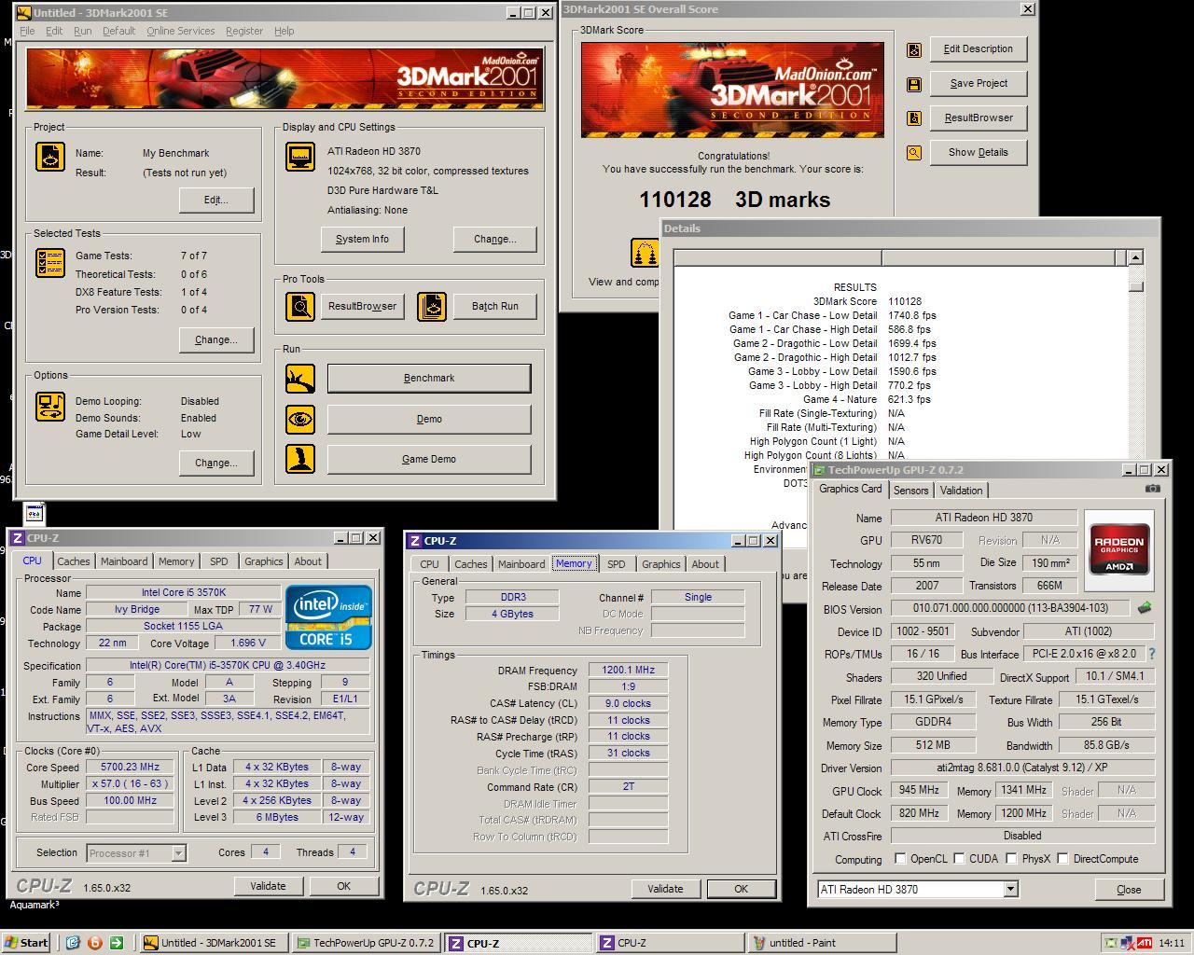Click the Demo eye icon
Screen dimensions: 1194x955
tap(300, 419)
